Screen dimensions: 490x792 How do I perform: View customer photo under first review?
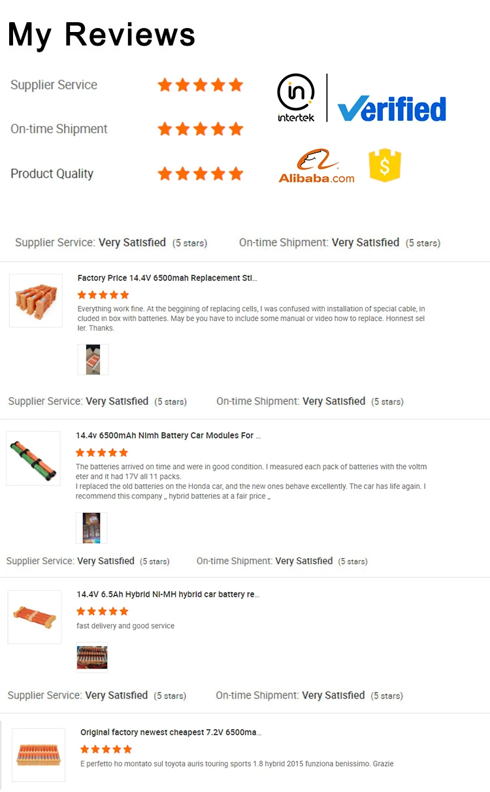pyautogui.click(x=93, y=359)
